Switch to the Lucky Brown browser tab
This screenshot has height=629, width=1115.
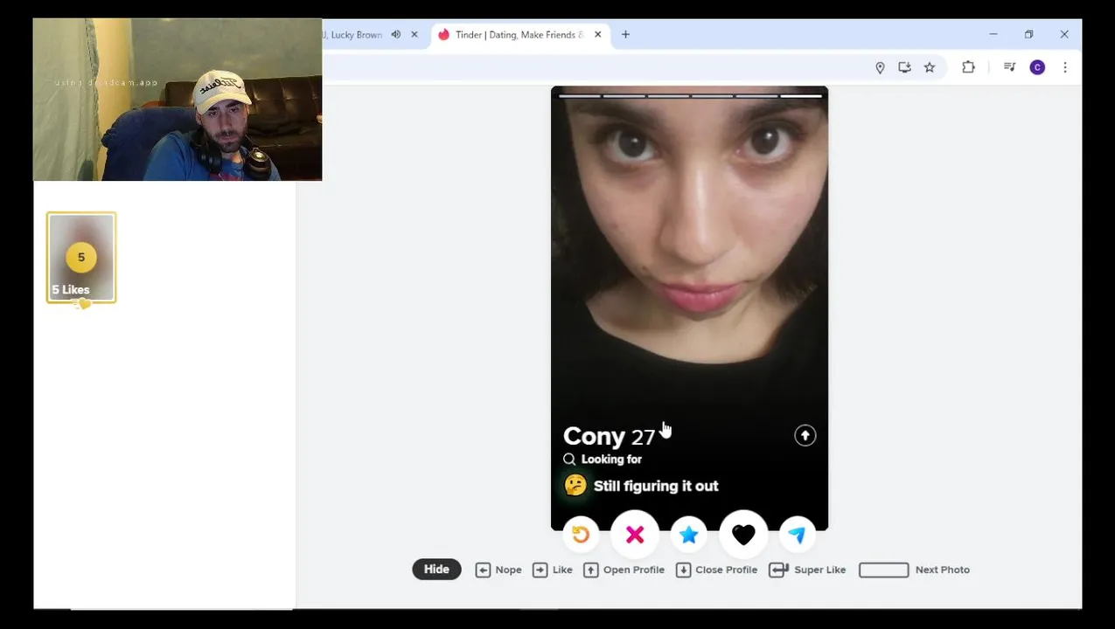pos(354,35)
